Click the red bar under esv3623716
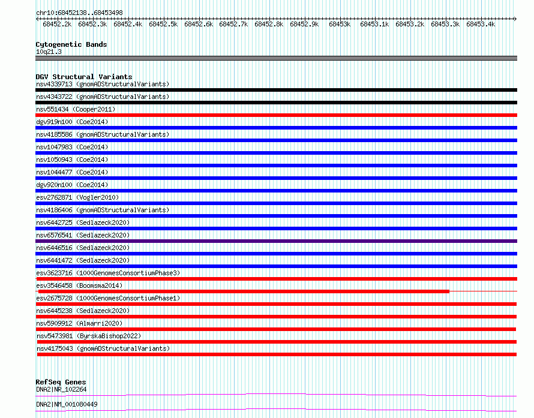Viewport: 534px width, 418px height. pyautogui.click(x=276, y=279)
